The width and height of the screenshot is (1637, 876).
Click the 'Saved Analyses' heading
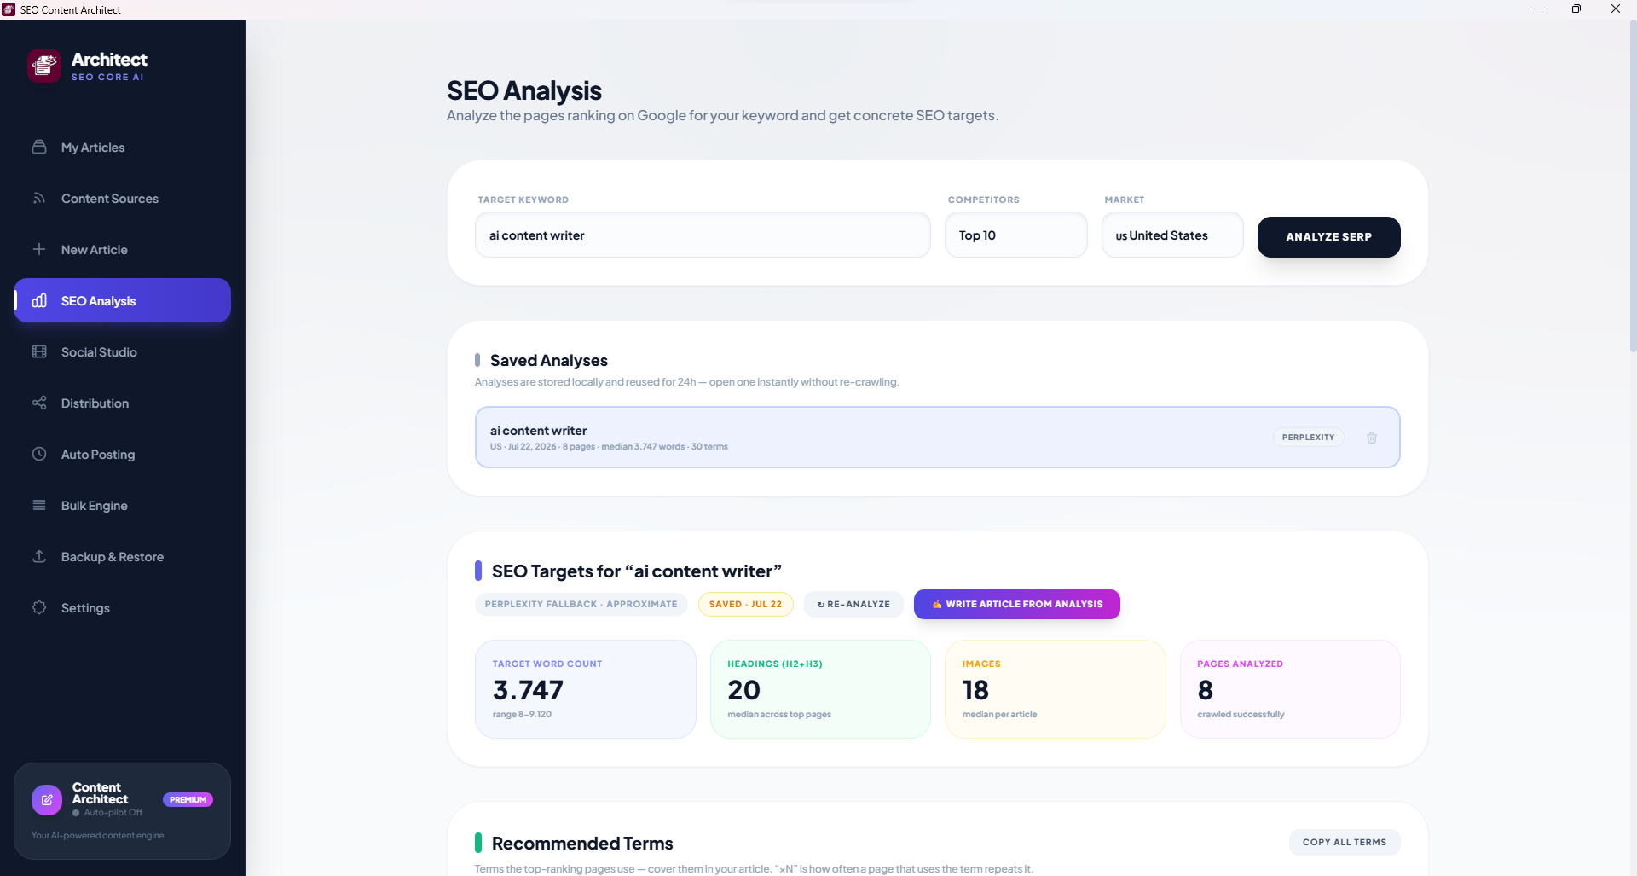pyautogui.click(x=549, y=360)
